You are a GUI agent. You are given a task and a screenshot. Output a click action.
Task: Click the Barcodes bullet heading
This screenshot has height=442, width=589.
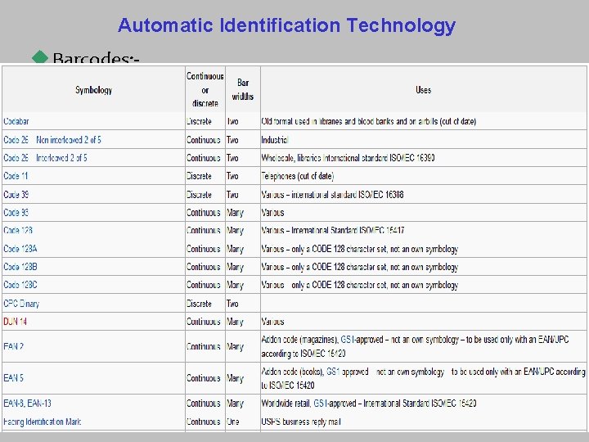click(97, 57)
